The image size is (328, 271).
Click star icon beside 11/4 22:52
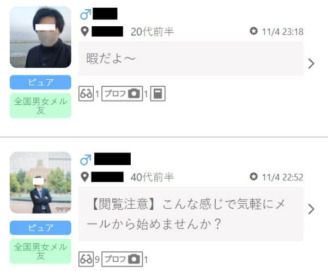[x=253, y=176]
